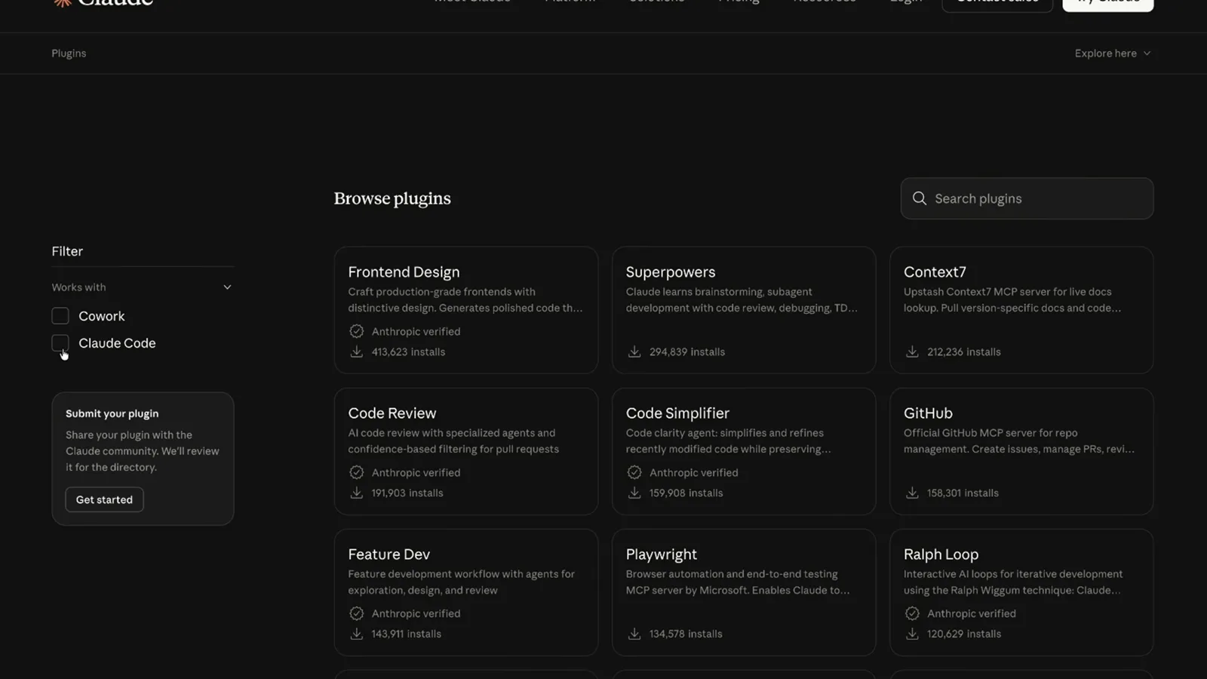Click the verified badge icon on Frontend Design

coord(357,331)
